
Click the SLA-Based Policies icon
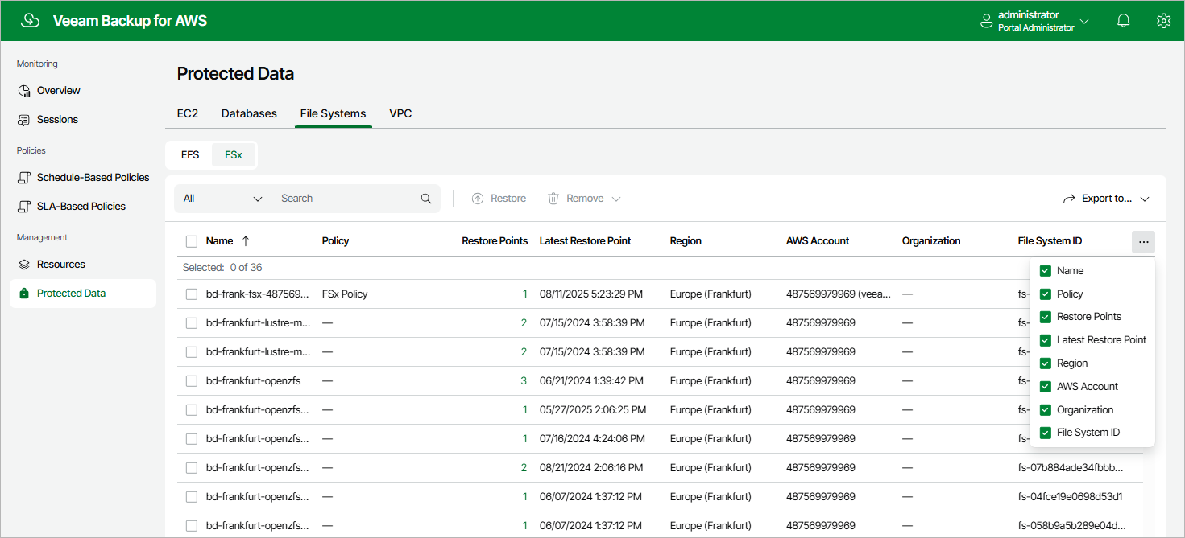[24, 207]
